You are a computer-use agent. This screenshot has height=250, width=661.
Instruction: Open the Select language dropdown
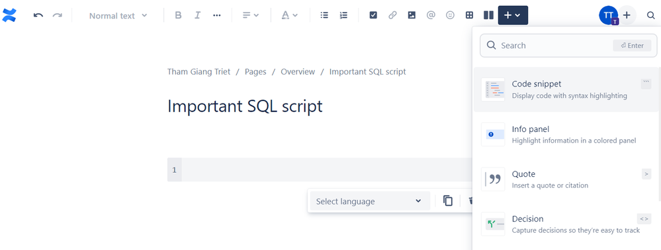coord(369,201)
